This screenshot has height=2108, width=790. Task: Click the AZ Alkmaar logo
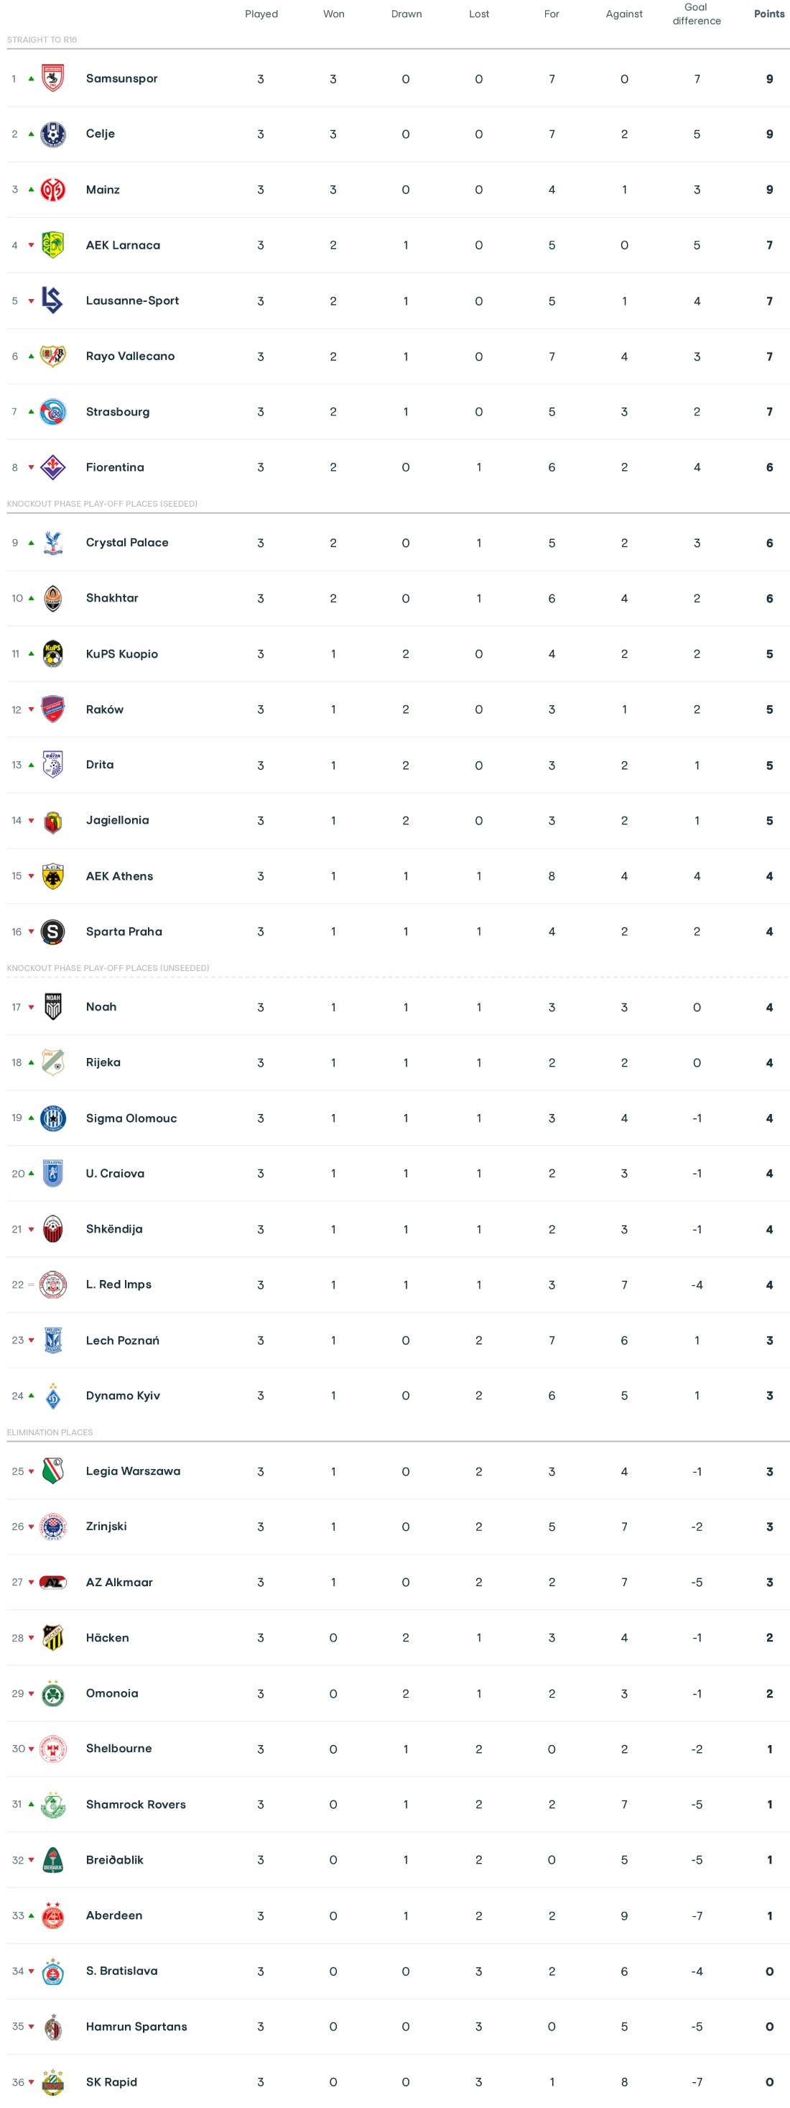(52, 1582)
